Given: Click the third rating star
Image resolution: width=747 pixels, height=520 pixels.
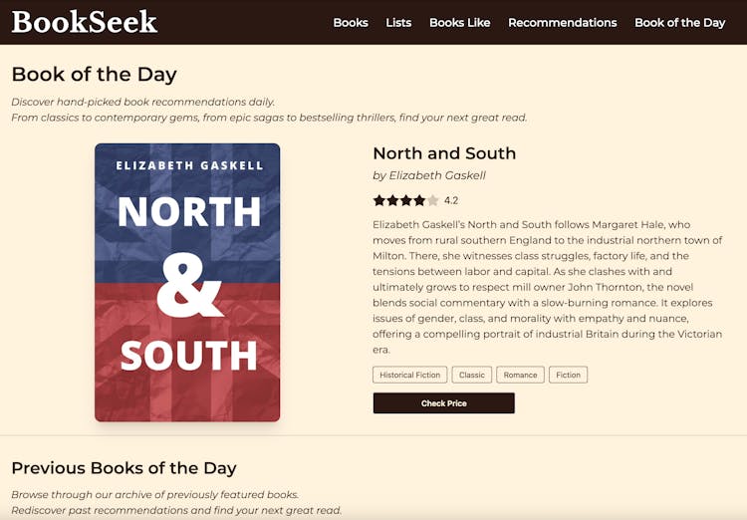Looking at the screenshot, I should point(405,200).
